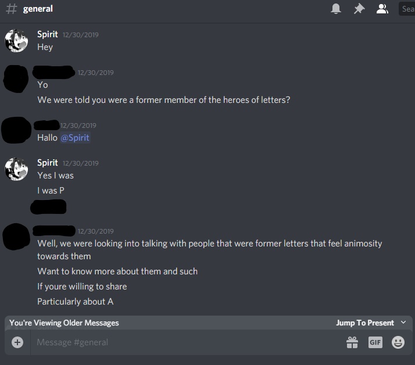Click the @Spirit mention link
This screenshot has height=365, width=415.
click(x=75, y=138)
